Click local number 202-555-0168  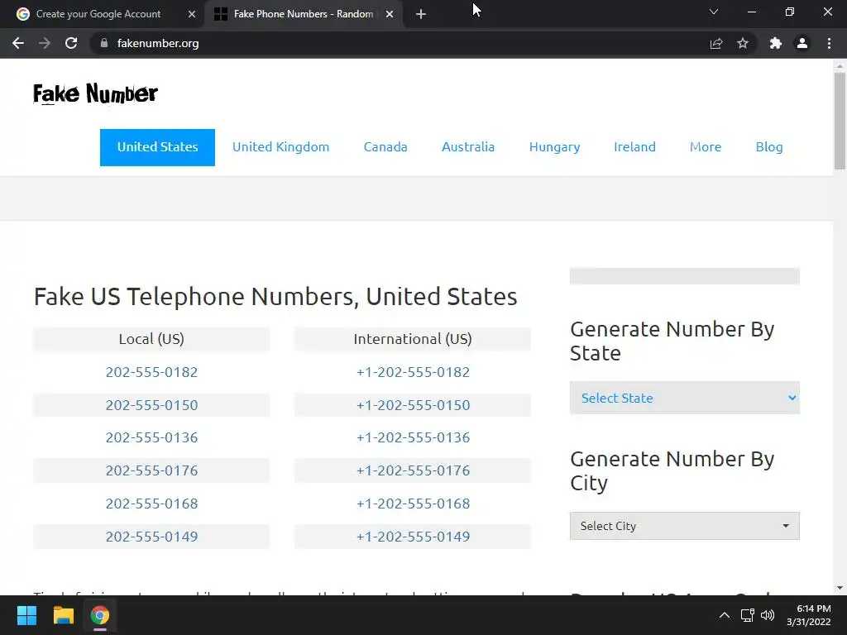[152, 504]
